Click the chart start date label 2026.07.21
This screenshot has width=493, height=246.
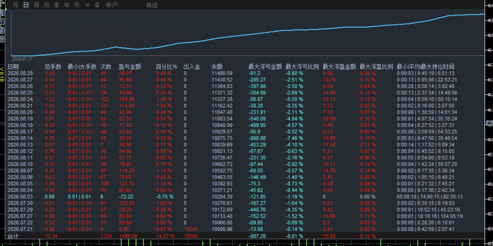tap(22, 59)
